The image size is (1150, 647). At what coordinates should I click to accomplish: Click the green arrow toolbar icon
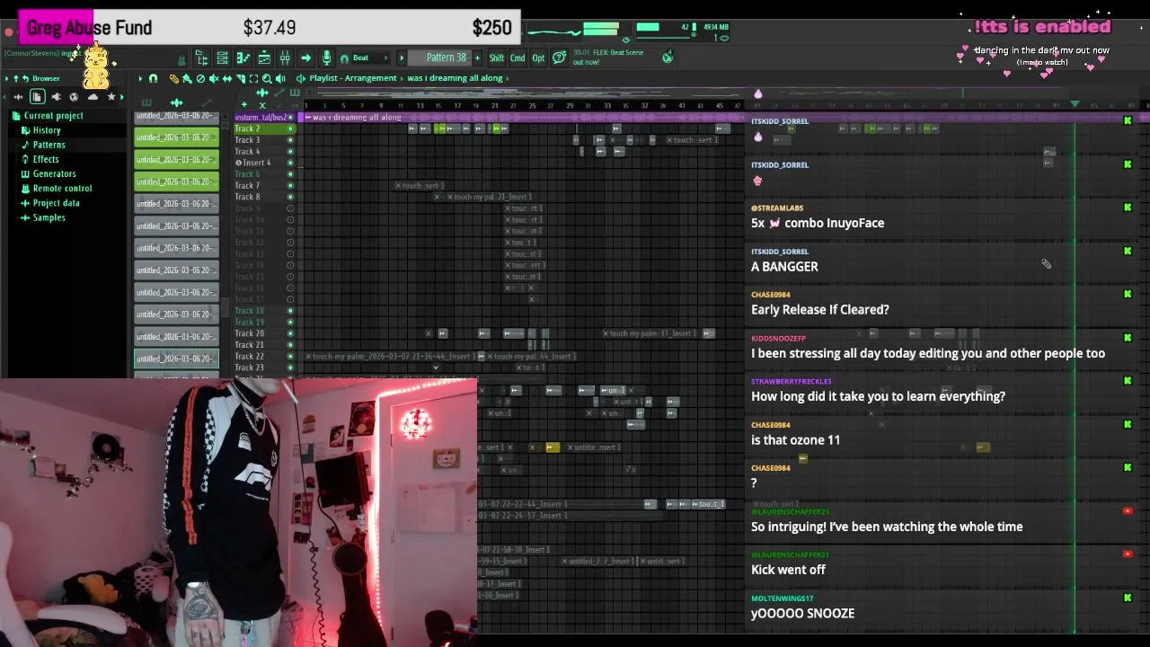(x=305, y=58)
